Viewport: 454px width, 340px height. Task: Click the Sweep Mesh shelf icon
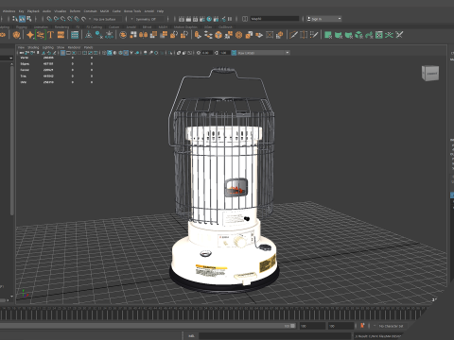coord(40,35)
